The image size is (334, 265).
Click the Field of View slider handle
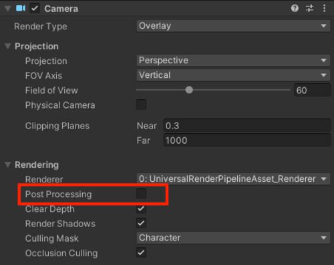[x=189, y=90]
